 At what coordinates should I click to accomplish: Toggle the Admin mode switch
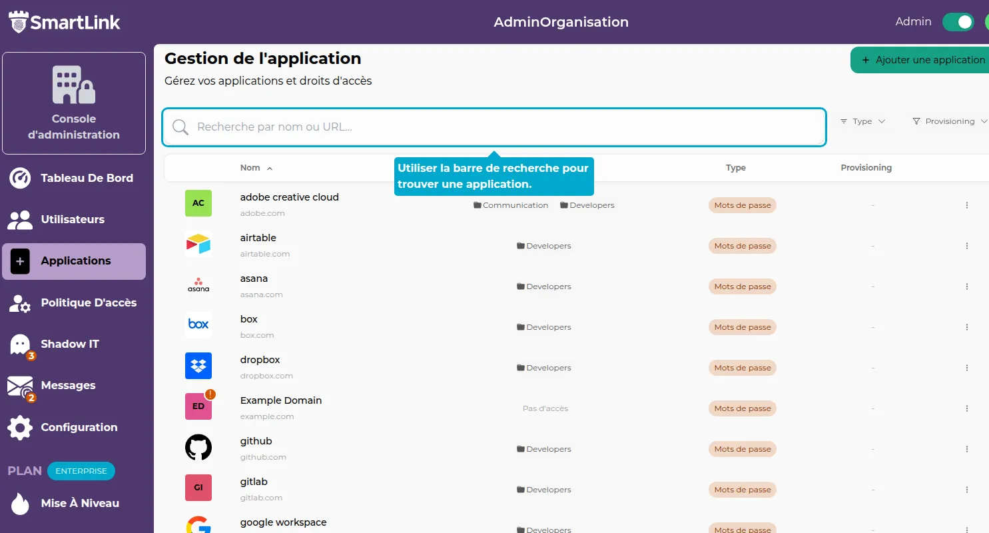(958, 22)
